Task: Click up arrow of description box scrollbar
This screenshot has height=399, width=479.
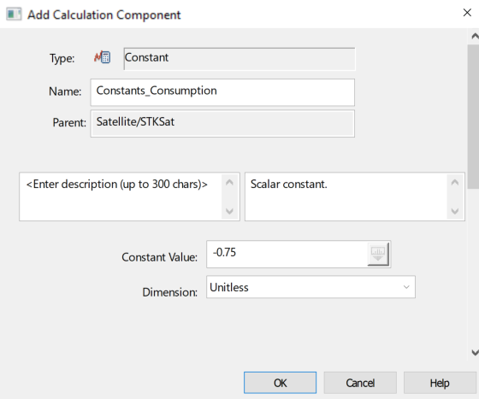Action: (x=229, y=183)
